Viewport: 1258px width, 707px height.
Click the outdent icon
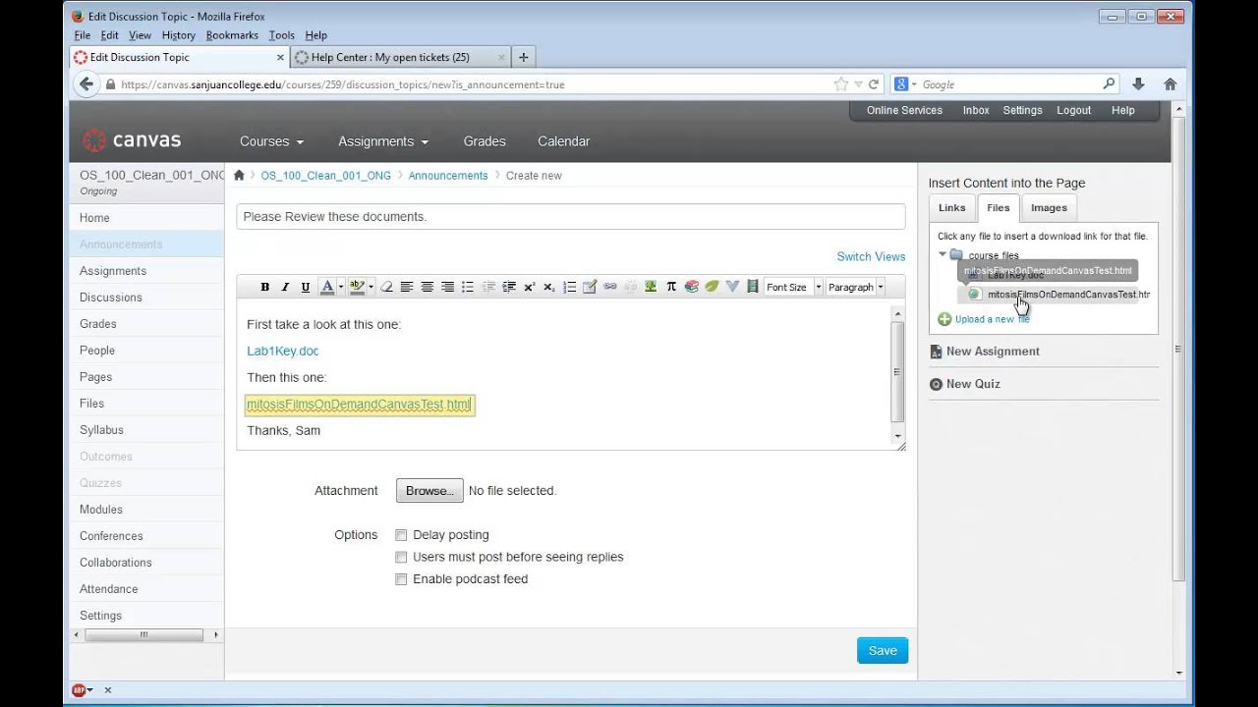(488, 287)
